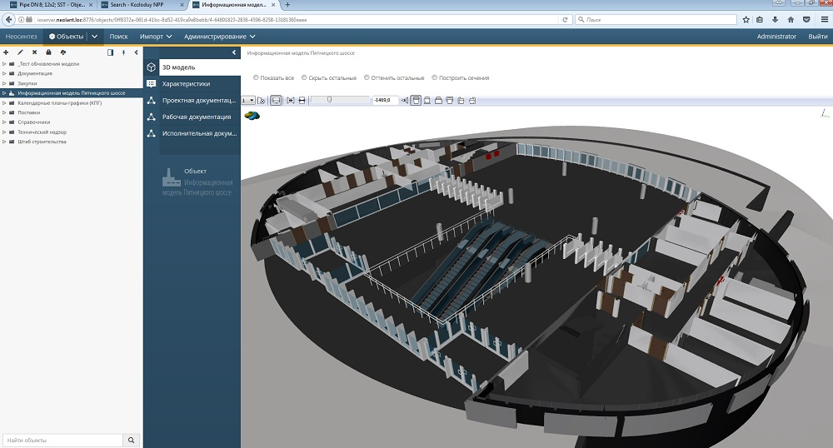Reload the page with the browser refresh icon

565,20
